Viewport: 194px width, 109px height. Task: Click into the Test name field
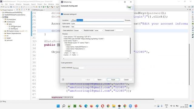click(101, 27)
